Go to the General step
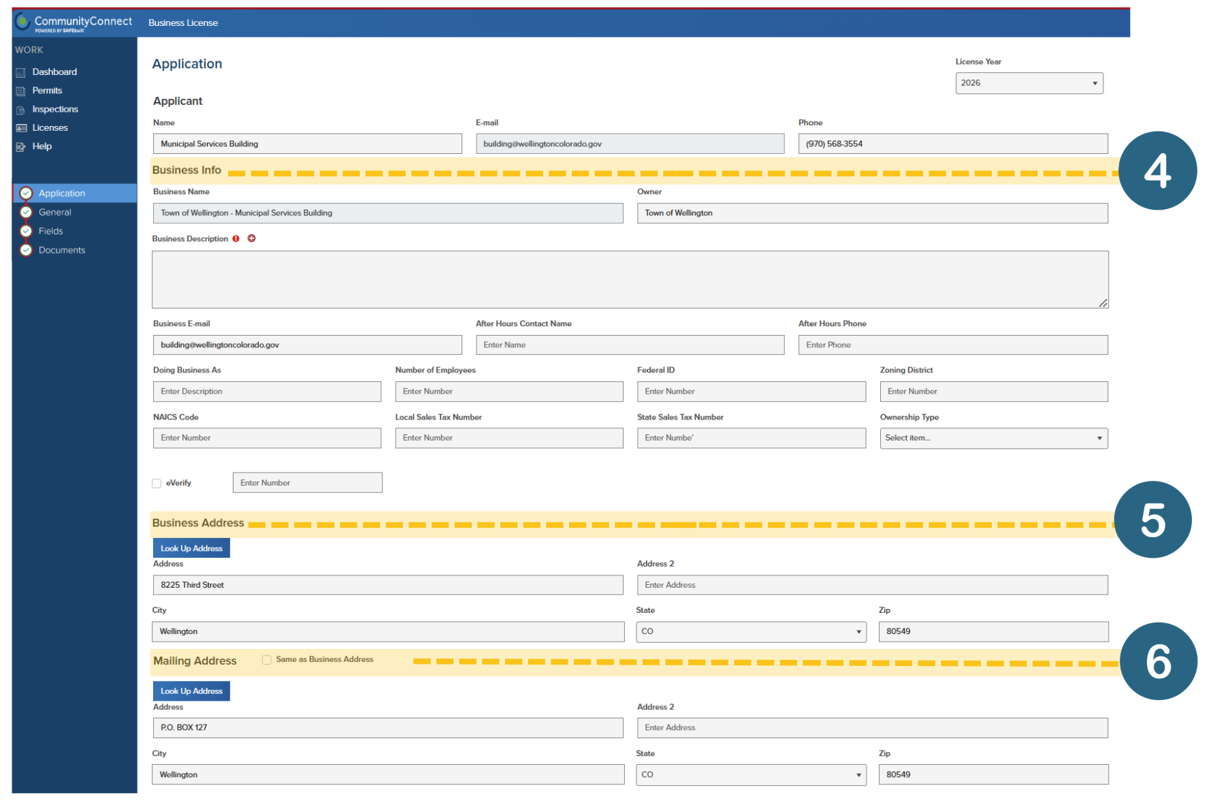This screenshot has width=1211, height=809. pos(54,212)
